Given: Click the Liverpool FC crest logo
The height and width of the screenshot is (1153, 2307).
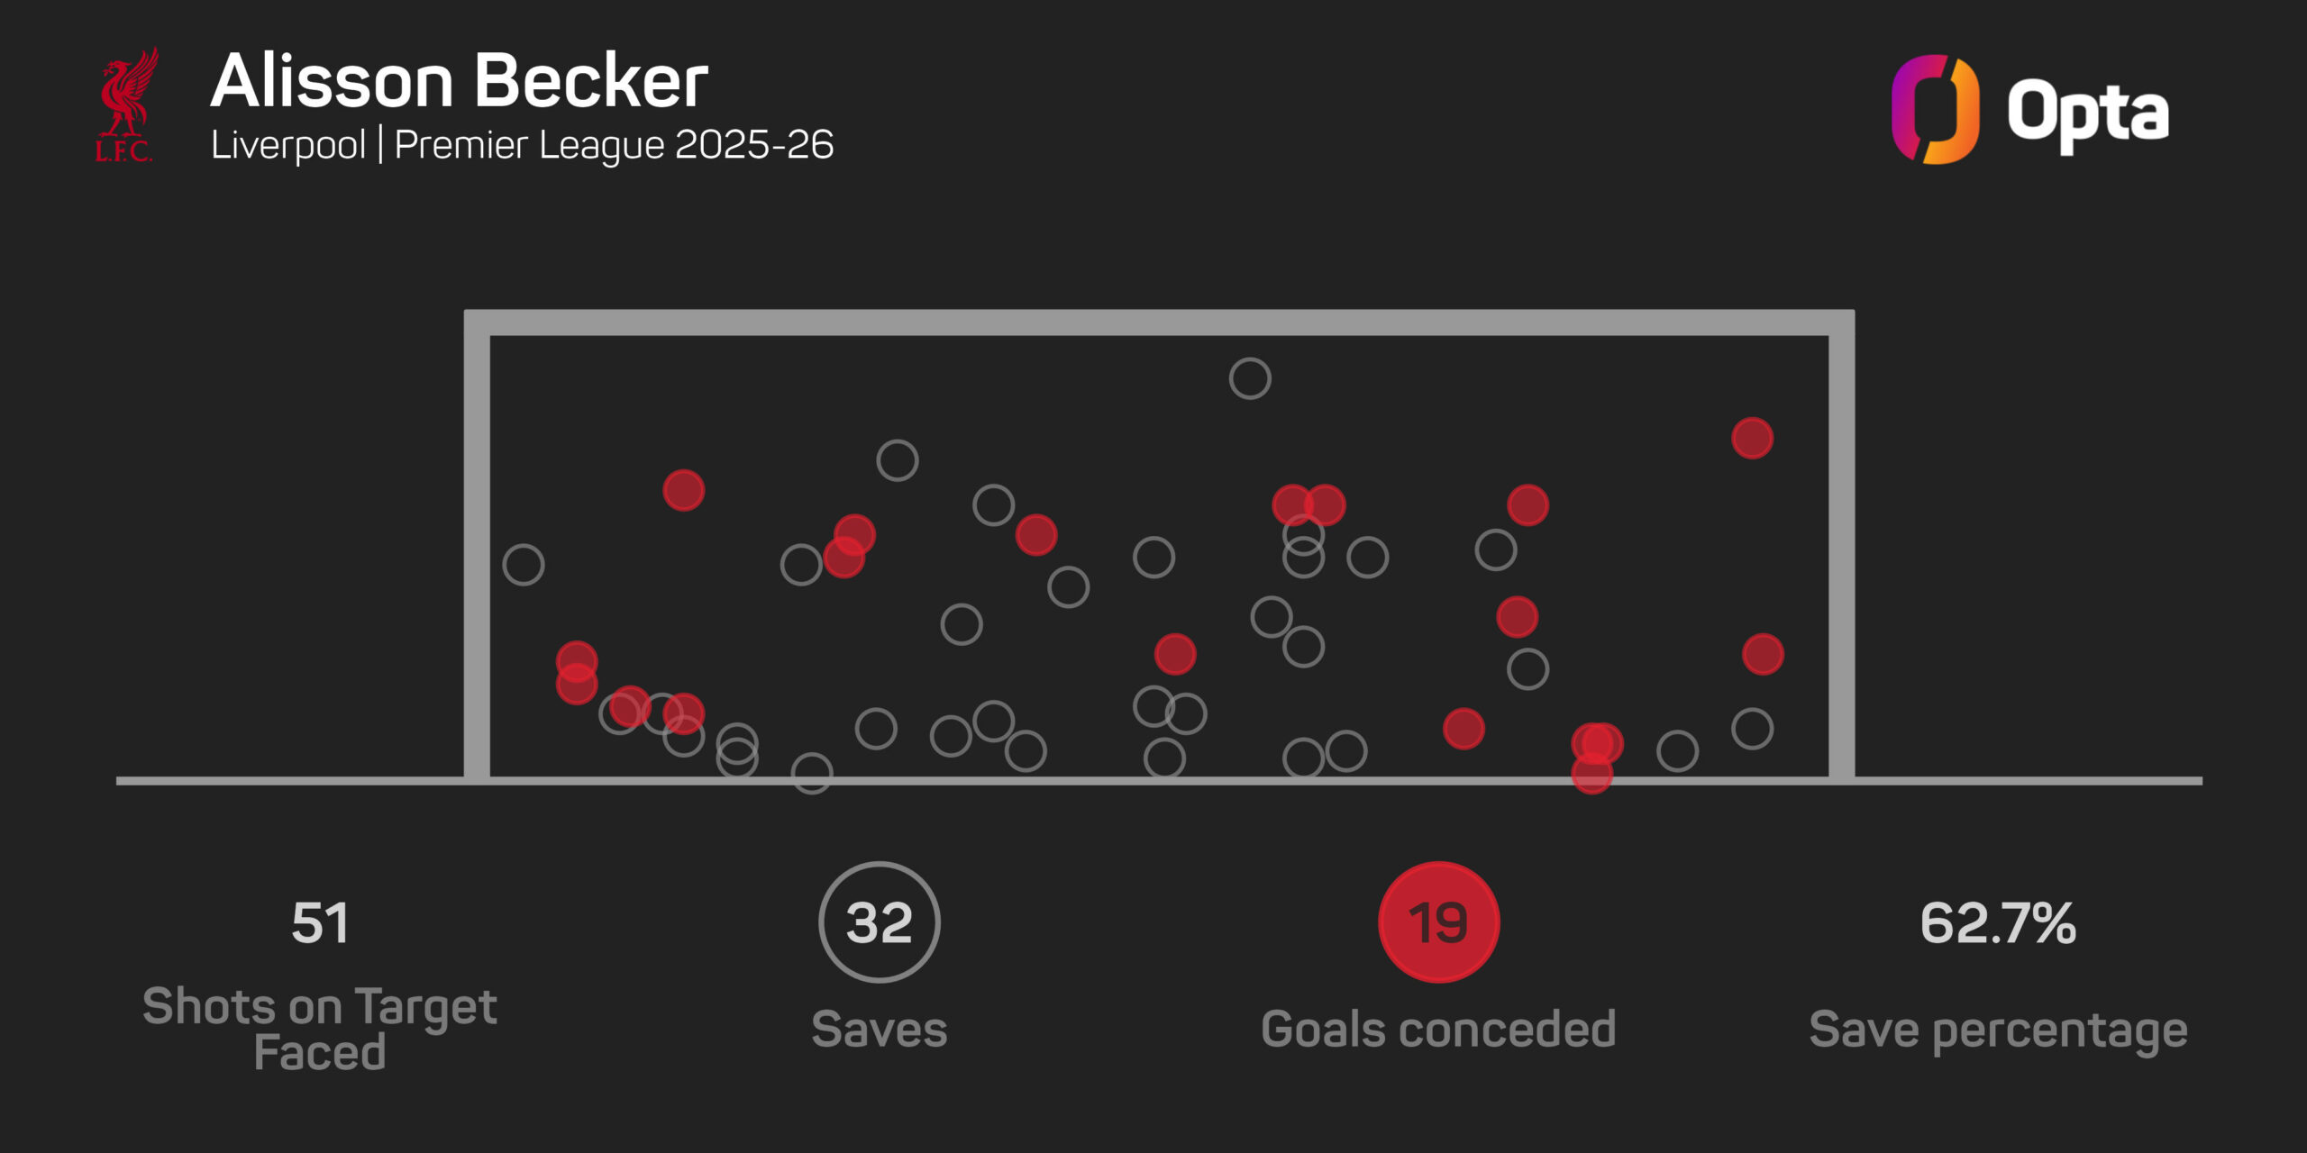Looking at the screenshot, I should [x=126, y=105].
